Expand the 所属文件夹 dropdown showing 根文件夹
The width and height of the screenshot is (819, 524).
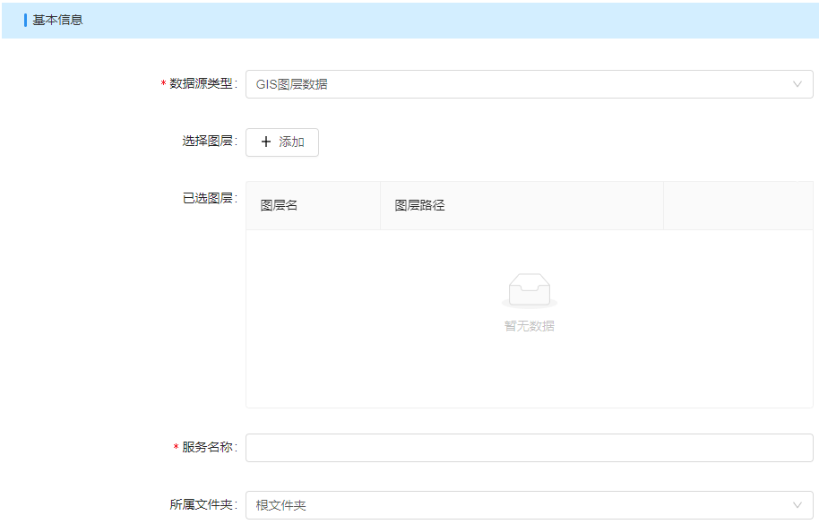520,505
